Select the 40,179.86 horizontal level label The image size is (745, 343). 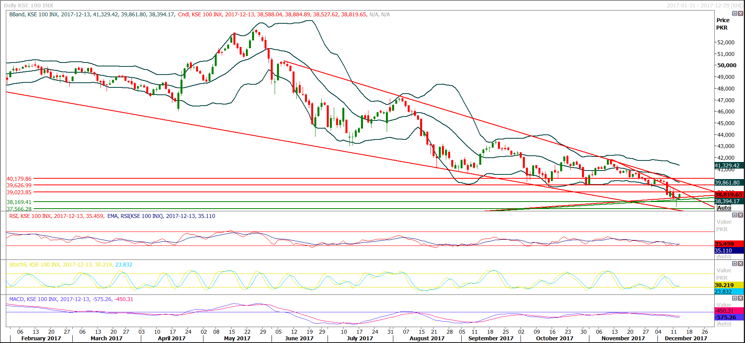coord(19,179)
